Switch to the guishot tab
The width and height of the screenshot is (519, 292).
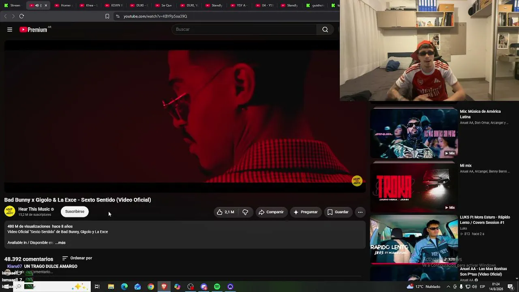[315, 5]
